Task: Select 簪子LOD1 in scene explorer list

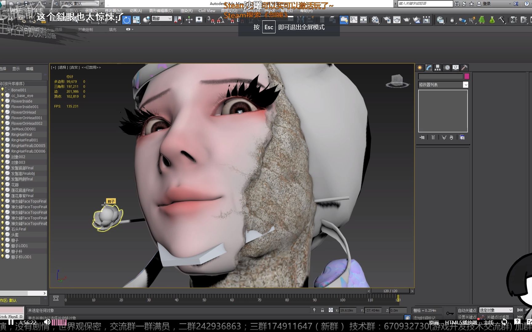Action: coord(19,246)
